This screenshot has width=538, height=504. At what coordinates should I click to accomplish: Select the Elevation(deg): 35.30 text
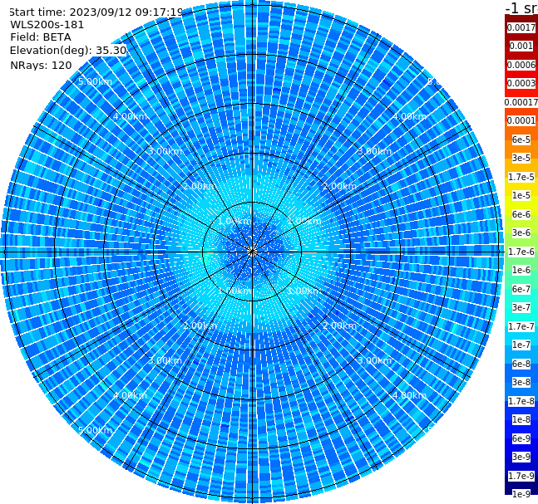click(x=68, y=51)
